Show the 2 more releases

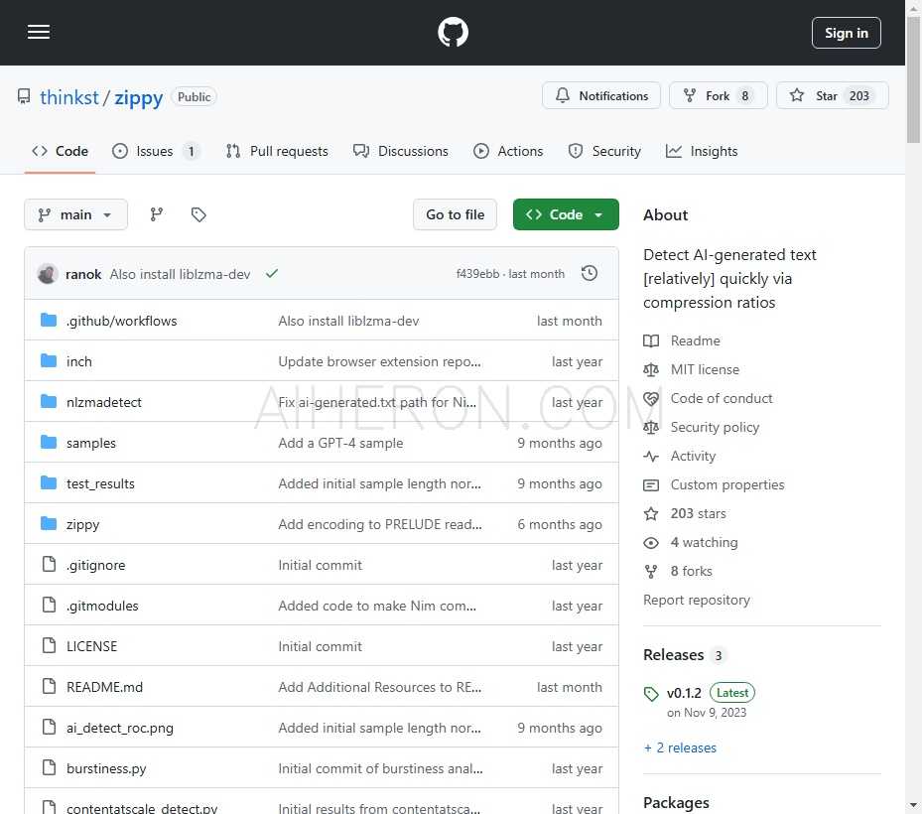coord(680,747)
